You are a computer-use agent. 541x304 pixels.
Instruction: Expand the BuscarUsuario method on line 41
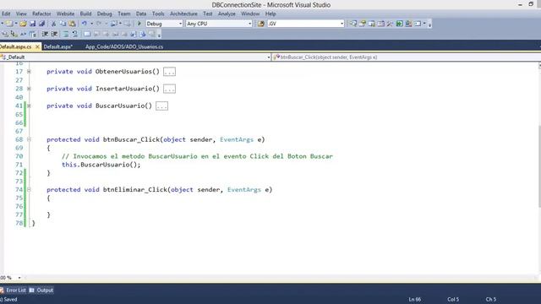(29, 106)
